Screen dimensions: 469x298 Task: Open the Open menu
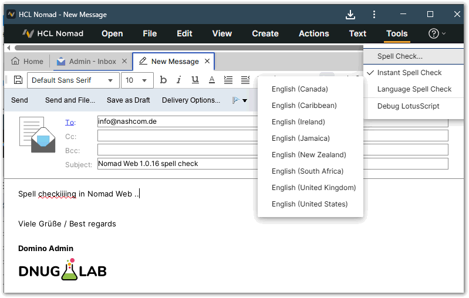coord(112,33)
